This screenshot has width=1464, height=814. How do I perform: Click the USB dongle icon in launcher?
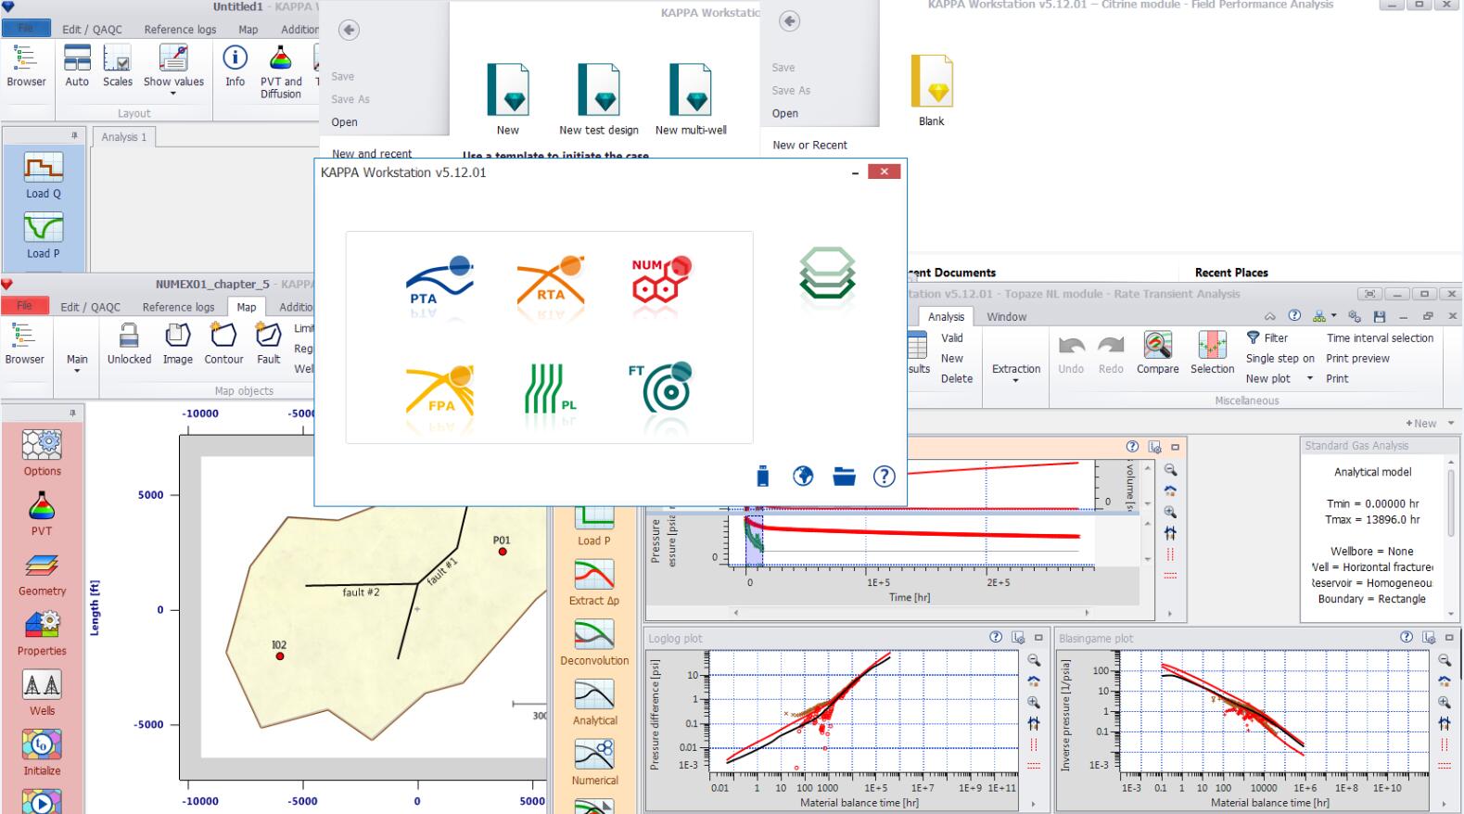763,476
